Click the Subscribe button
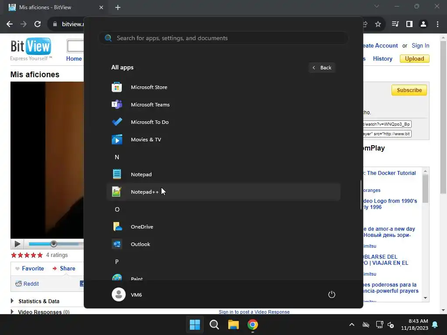447x335 pixels. [x=409, y=90]
